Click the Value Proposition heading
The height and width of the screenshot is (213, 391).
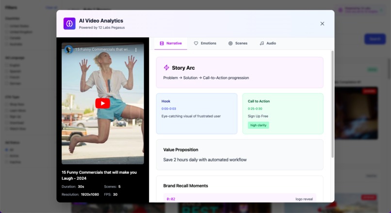(x=180, y=150)
